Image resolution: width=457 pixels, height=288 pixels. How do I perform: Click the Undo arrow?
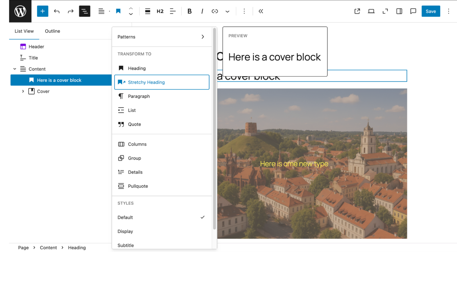coord(57,11)
